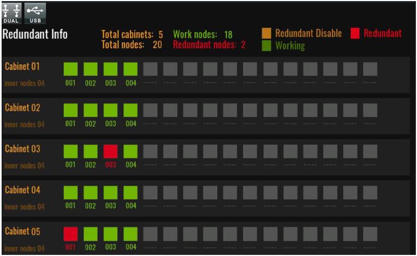This screenshot has width=417, height=256.
Task: Select node 004 in Cabinet 01
Action: click(x=130, y=69)
